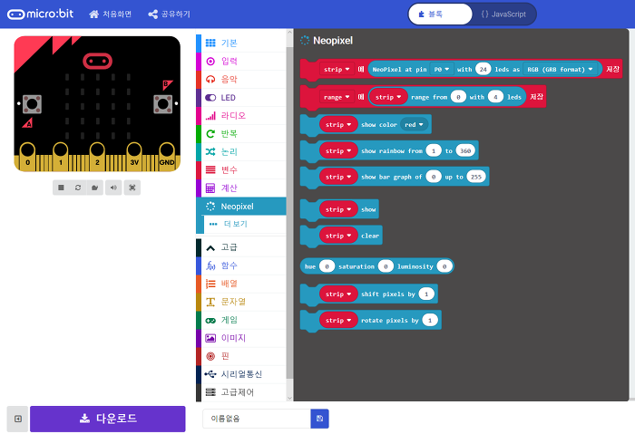Click the 360 rainbow end value
This screenshot has width=635, height=434.
[x=465, y=151]
